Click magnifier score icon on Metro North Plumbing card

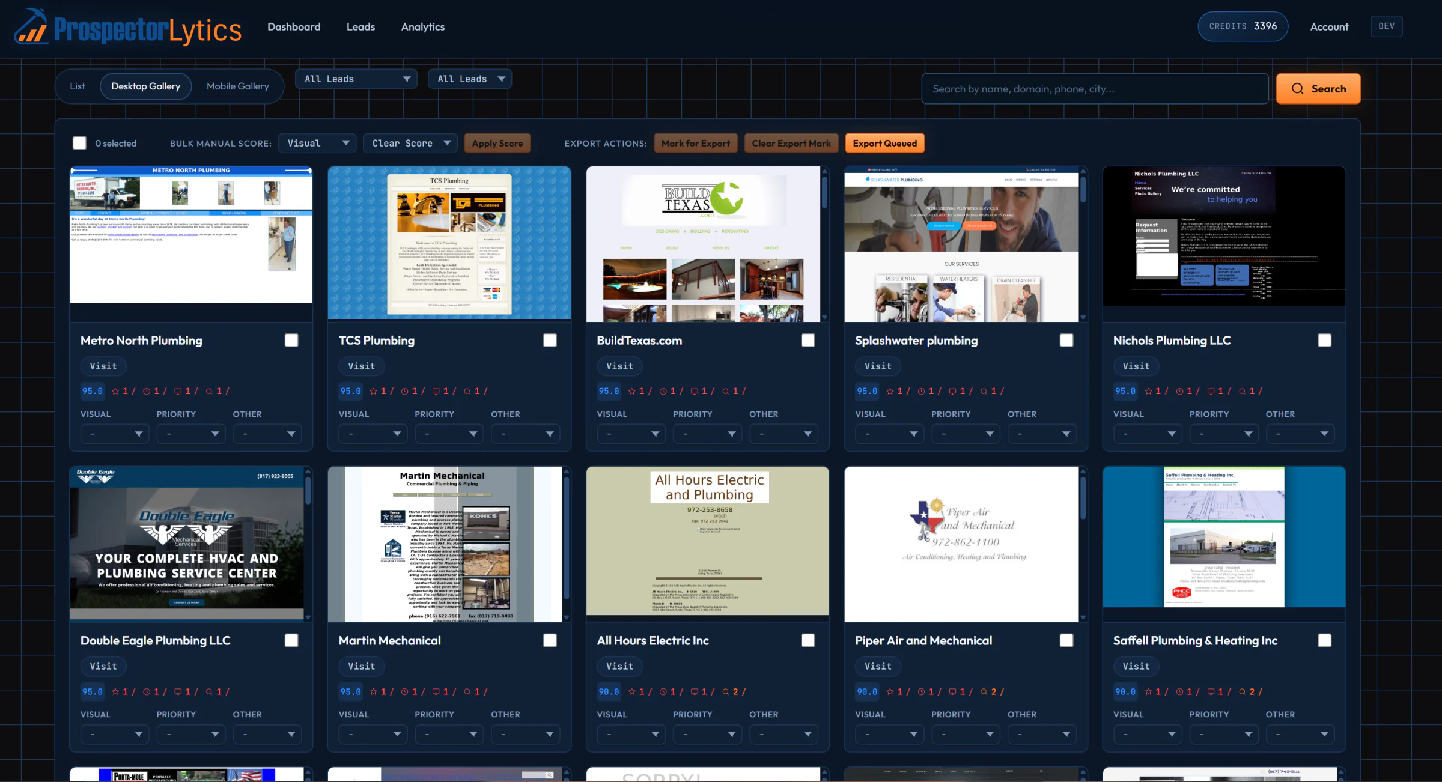pyautogui.click(x=209, y=392)
